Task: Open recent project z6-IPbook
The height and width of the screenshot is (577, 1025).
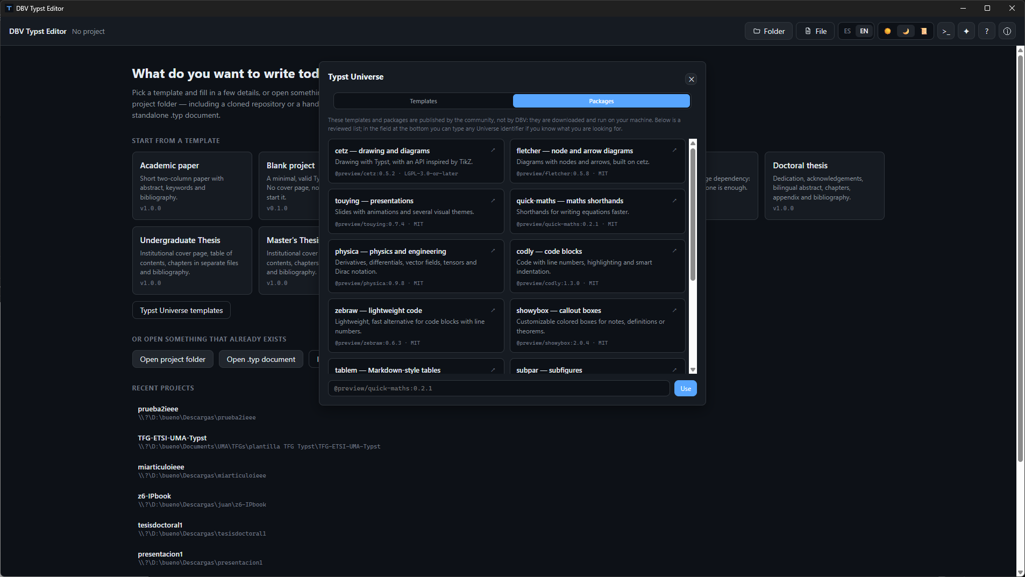Action: click(202, 500)
